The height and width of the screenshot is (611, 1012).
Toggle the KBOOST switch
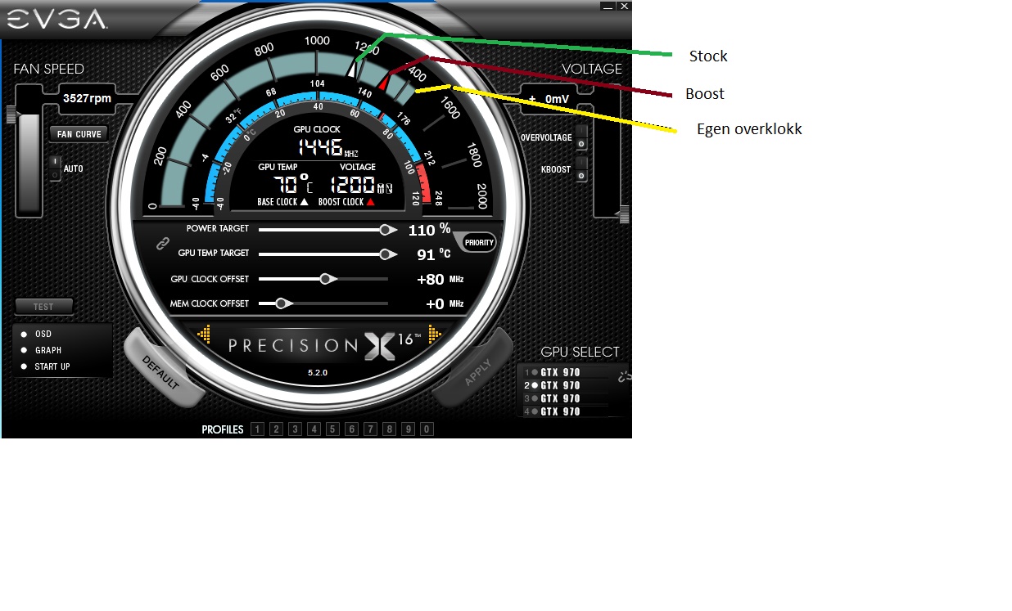[581, 169]
